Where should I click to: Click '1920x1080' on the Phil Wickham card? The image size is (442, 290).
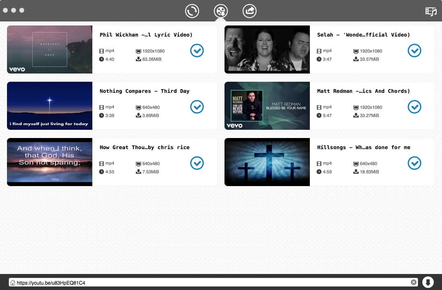coord(153,51)
